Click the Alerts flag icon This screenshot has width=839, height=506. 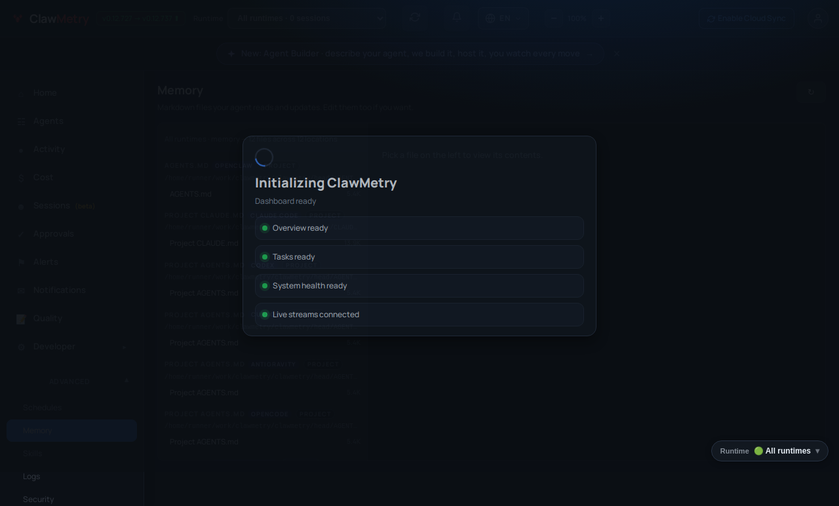point(21,262)
